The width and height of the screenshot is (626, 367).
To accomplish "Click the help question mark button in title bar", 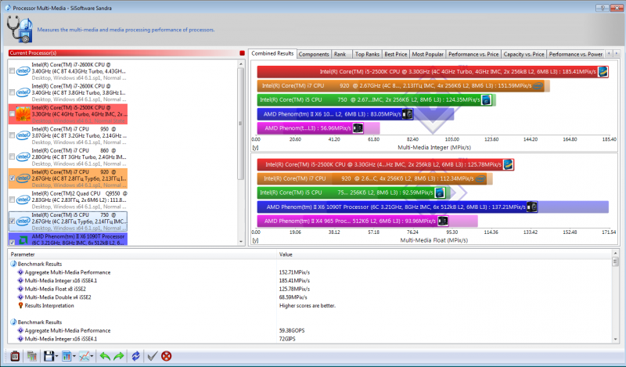I will click(x=602, y=8).
